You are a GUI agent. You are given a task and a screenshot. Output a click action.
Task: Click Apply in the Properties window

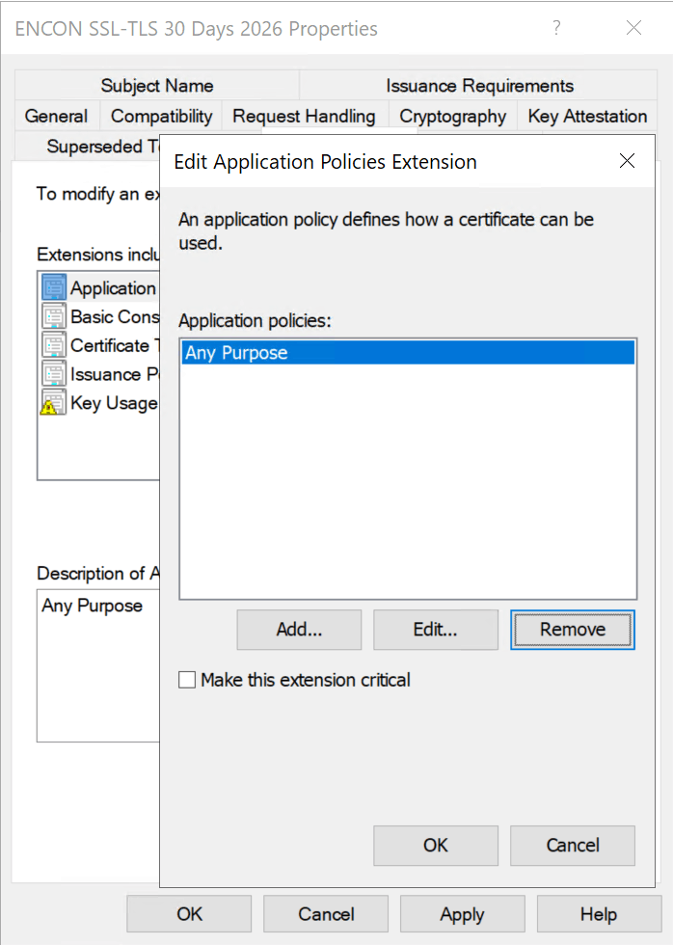(x=462, y=913)
